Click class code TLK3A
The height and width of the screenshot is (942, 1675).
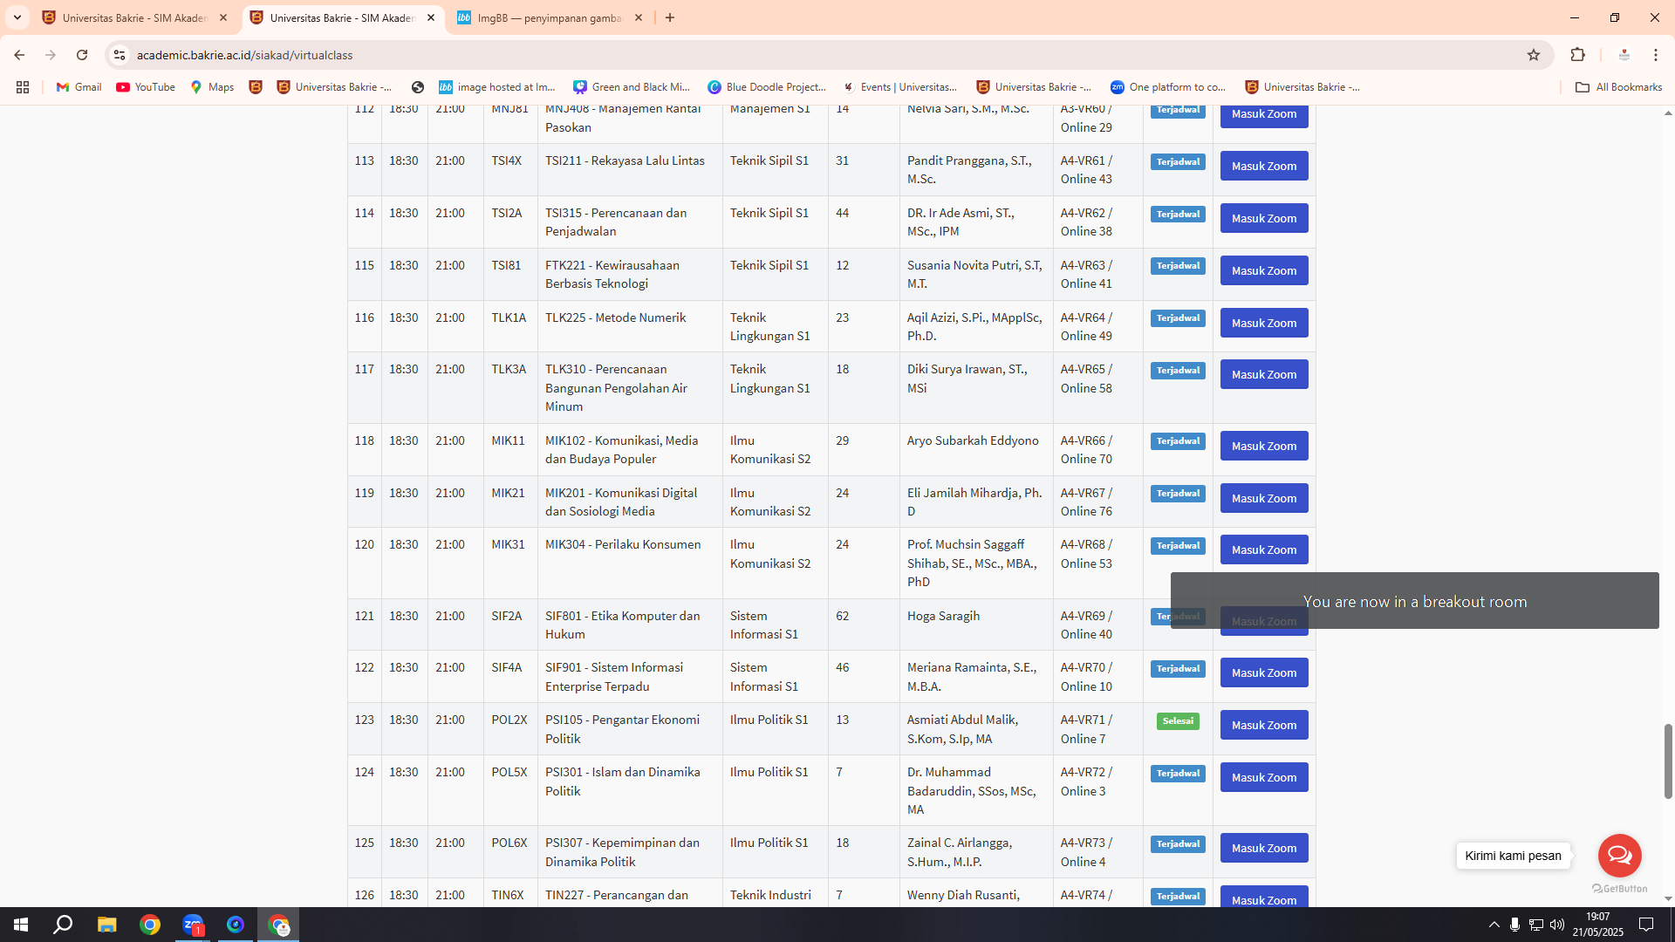coord(509,369)
